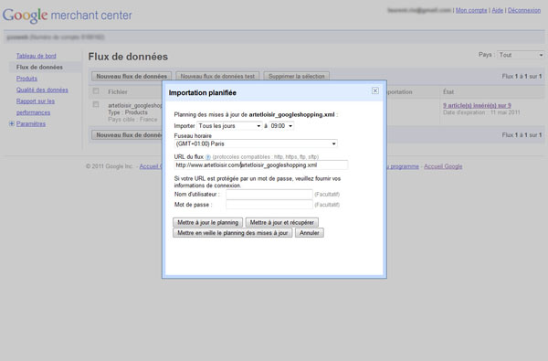Click the help icon next to URL du flux
Screen dimensions: 548x361
(208, 157)
